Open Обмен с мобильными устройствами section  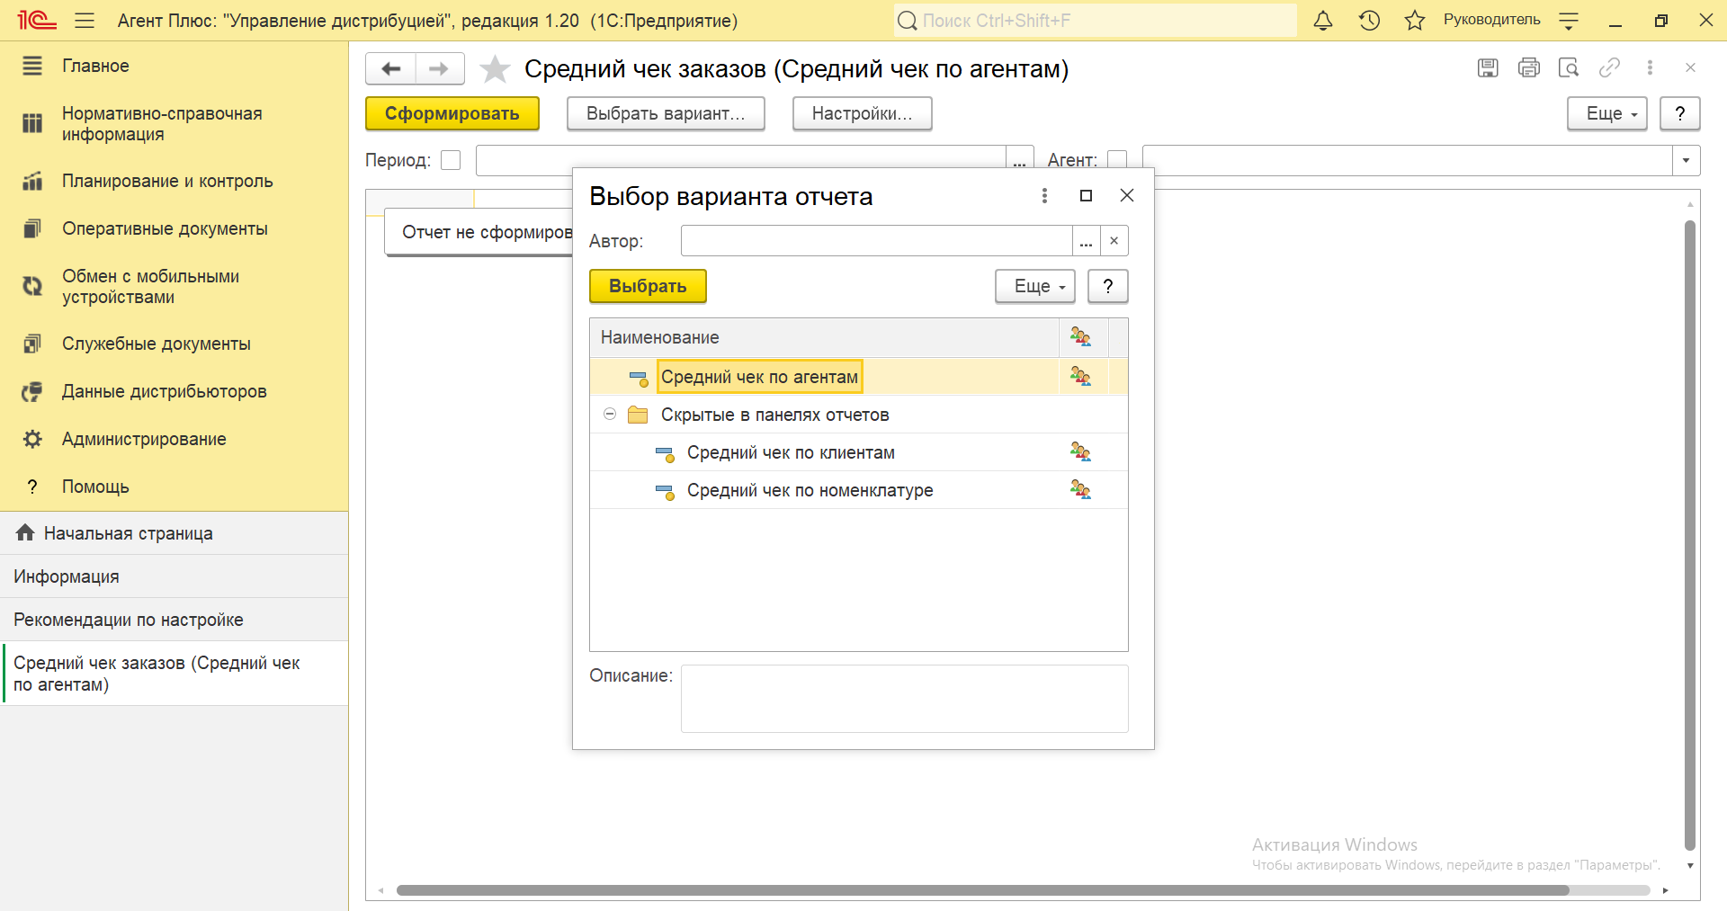[174, 287]
